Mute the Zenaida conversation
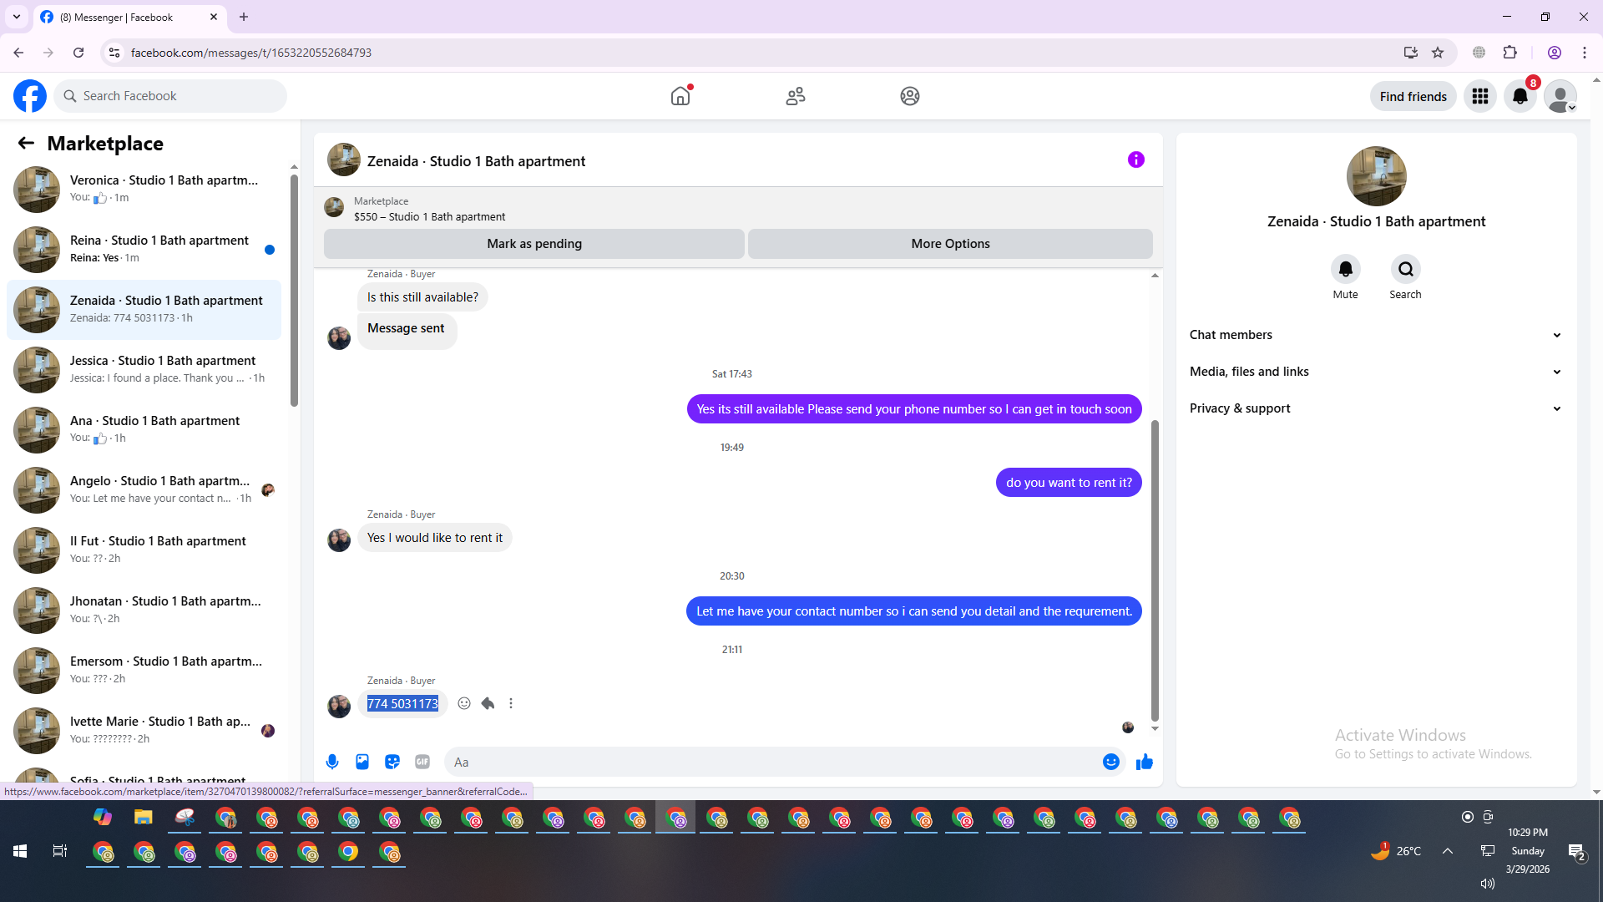 coord(1346,269)
